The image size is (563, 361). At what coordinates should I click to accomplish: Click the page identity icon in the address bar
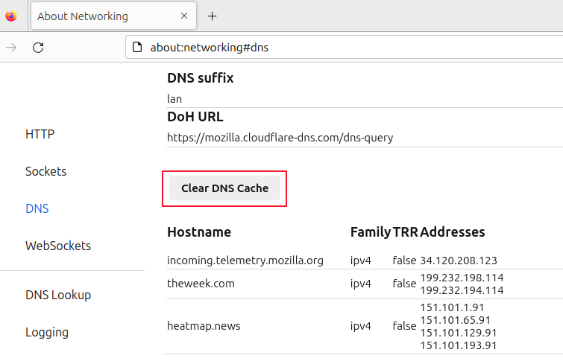pyautogui.click(x=136, y=48)
